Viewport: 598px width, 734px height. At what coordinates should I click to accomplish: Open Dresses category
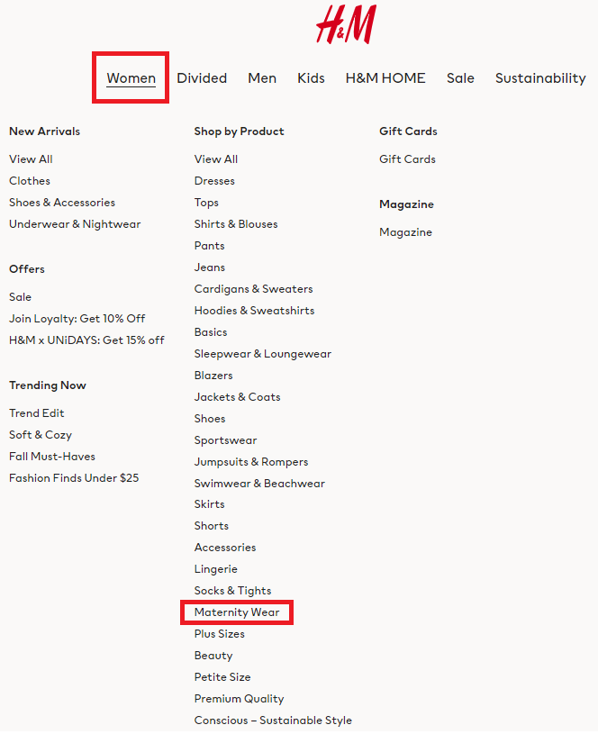pos(214,181)
